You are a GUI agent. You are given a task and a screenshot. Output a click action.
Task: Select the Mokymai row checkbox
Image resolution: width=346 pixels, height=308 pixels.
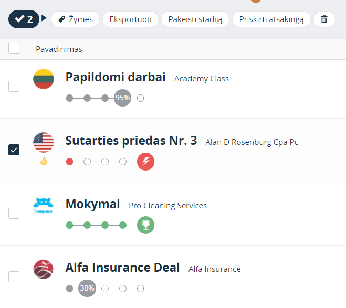[14, 213]
